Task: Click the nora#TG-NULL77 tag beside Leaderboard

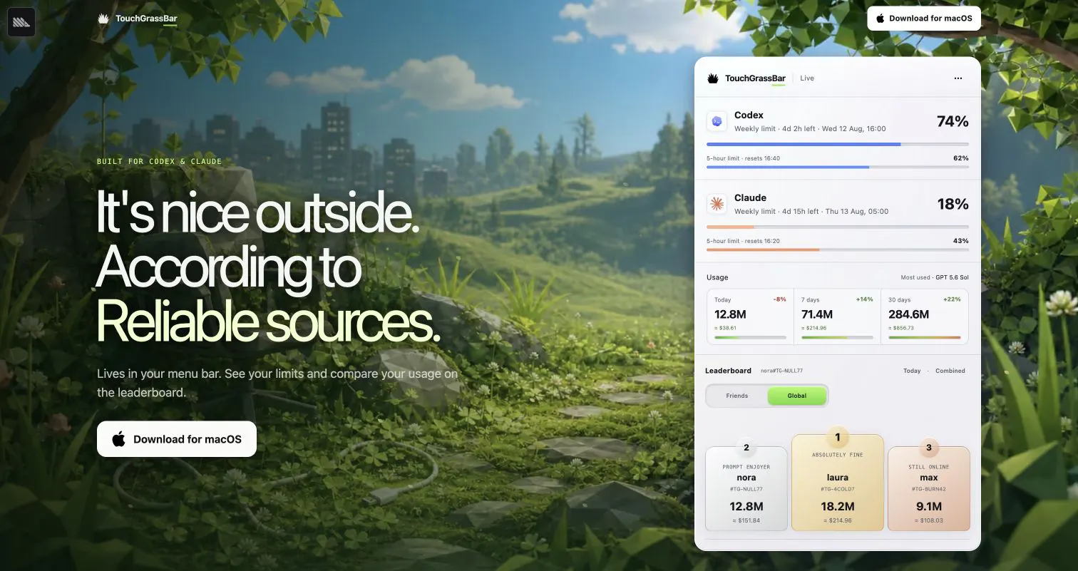Action: pos(781,371)
